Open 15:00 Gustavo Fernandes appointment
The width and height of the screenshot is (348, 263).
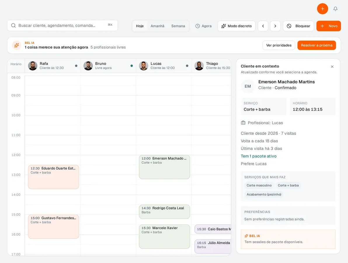pyautogui.click(x=53, y=226)
